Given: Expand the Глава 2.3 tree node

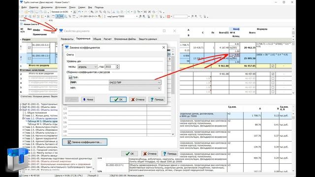Looking at the screenshot, I should click(23, 127).
